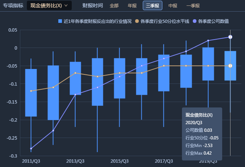245x167 pixels.
Task: Toggle the 各季度公司数值 legend item
Action: [x=211, y=21]
